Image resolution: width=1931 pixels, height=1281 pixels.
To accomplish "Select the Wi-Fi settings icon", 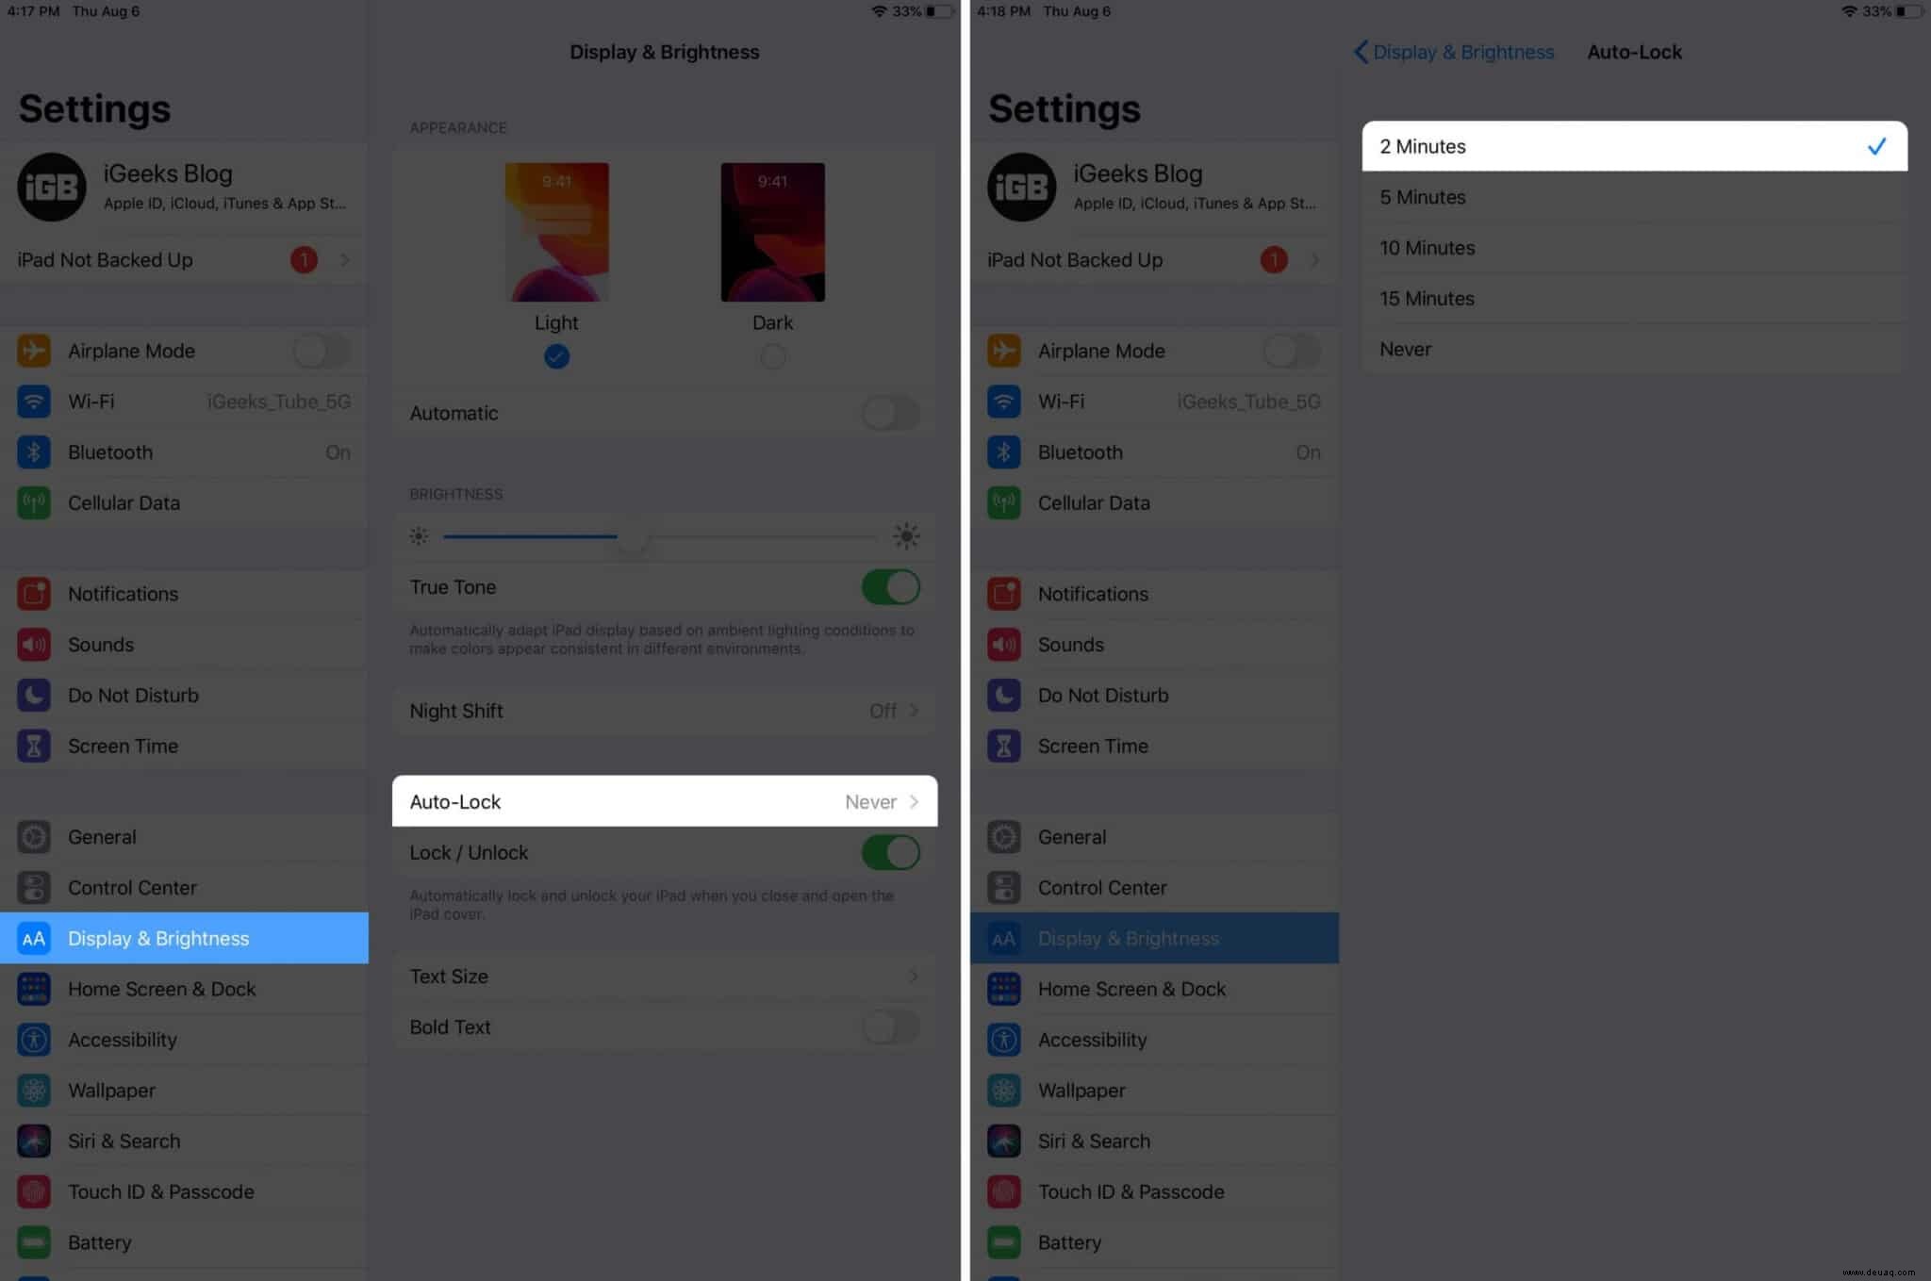I will tap(34, 401).
